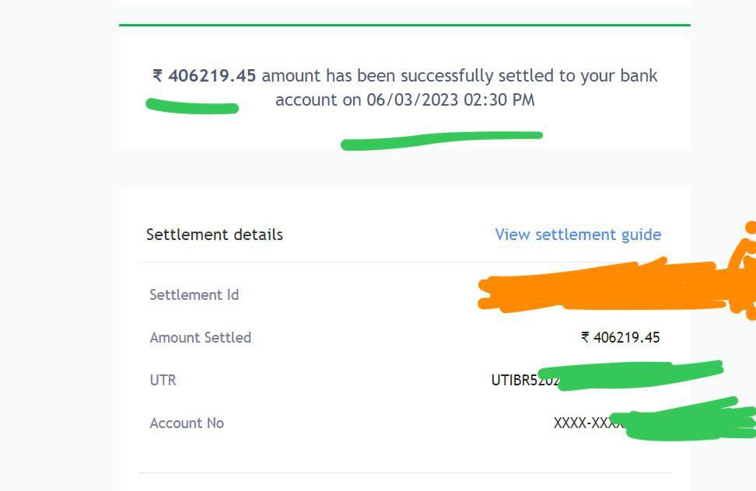Click the green scribble hiding the UTR number
Viewport: 756px width, 491px height.
click(x=631, y=375)
